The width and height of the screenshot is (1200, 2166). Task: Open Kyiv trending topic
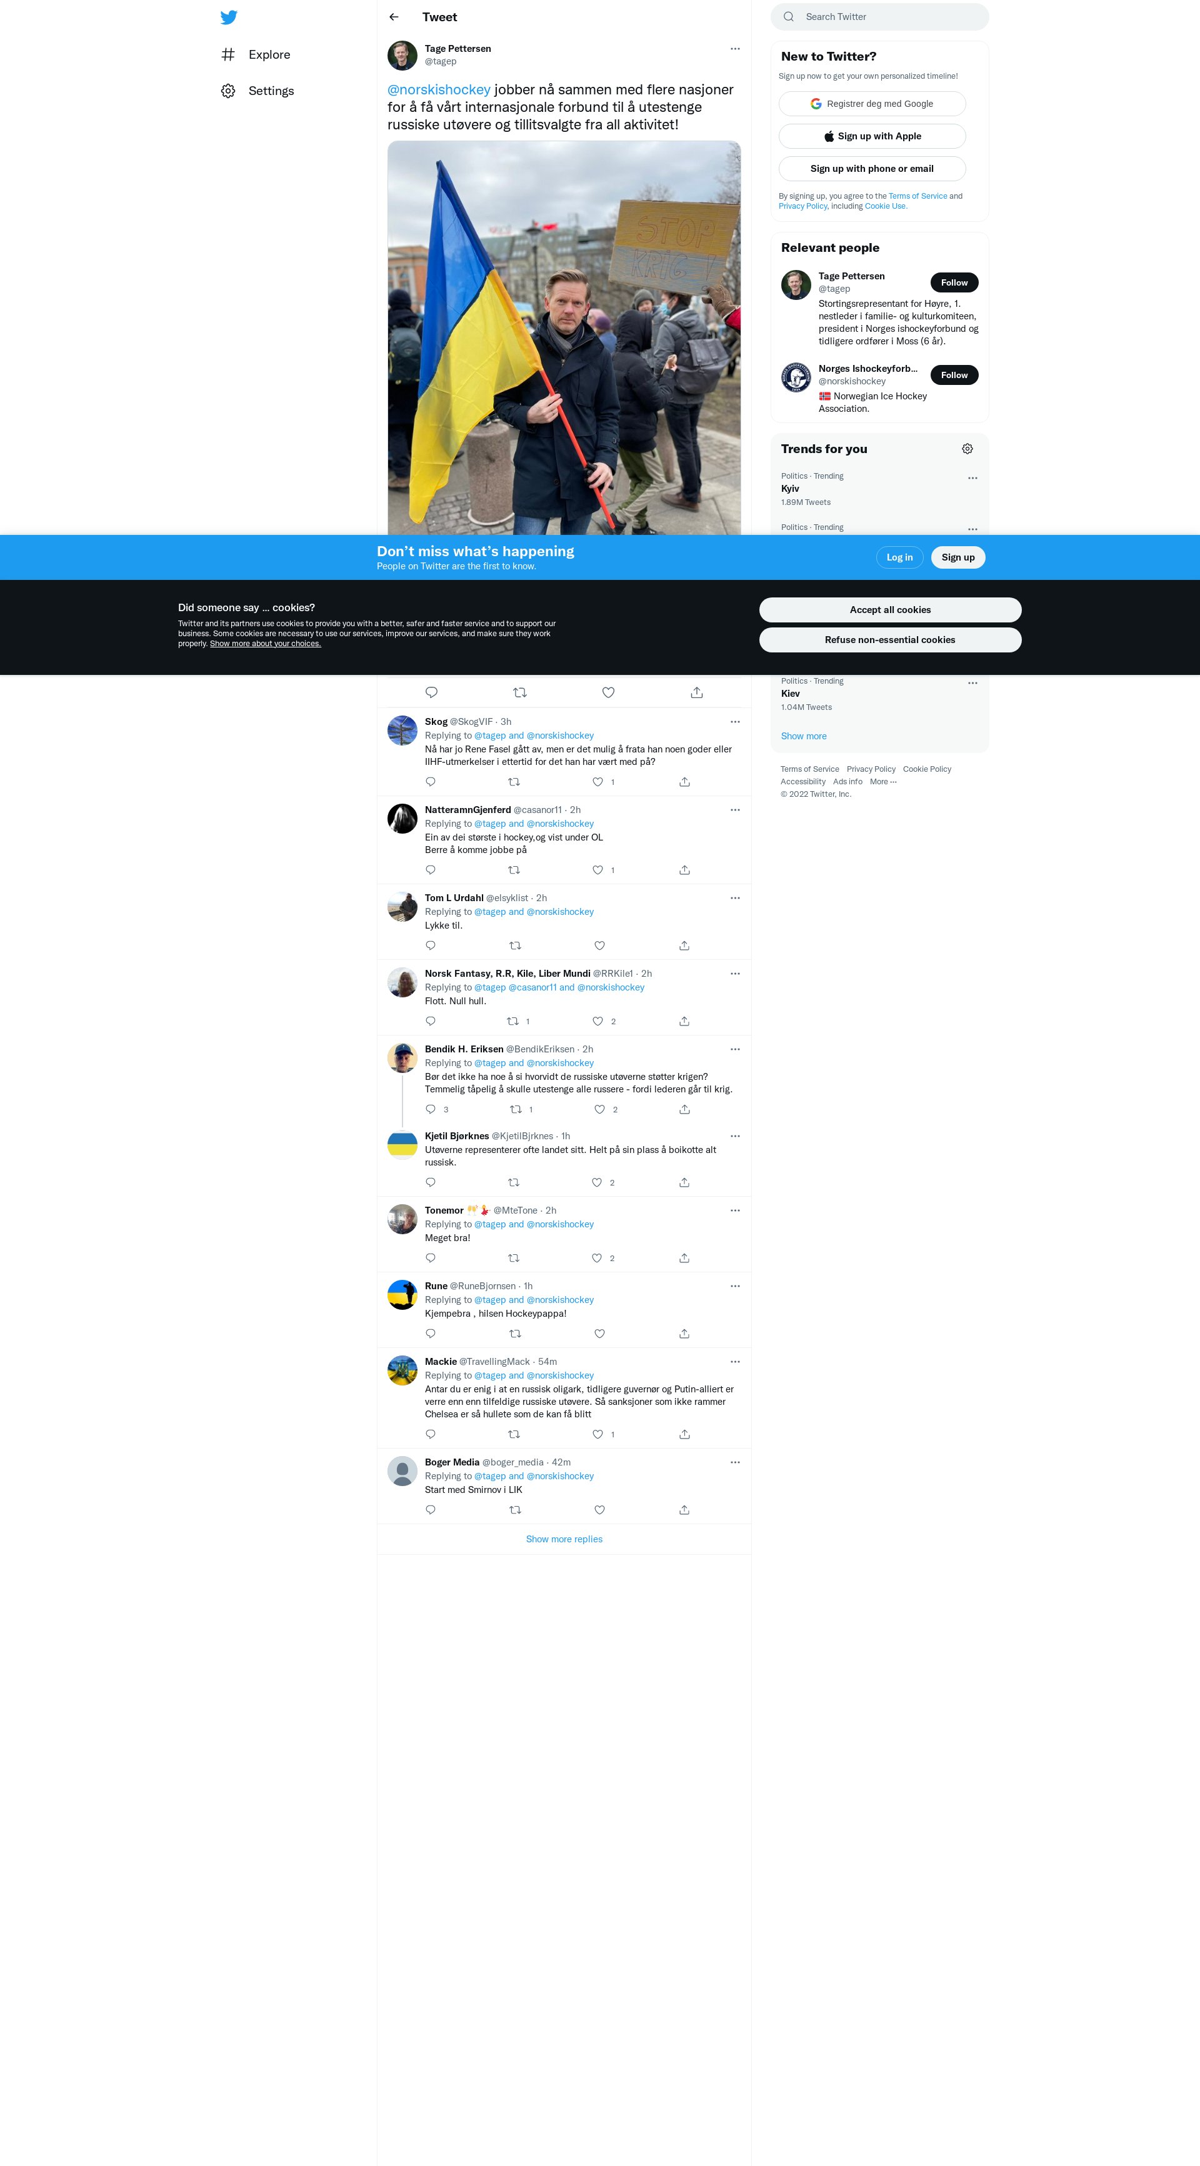click(x=879, y=489)
